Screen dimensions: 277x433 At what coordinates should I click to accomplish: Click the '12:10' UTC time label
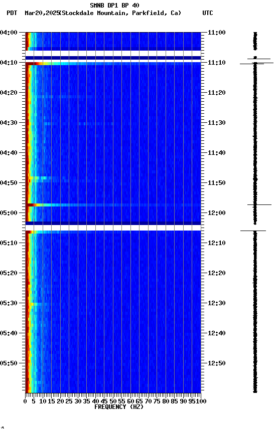click(x=217, y=243)
